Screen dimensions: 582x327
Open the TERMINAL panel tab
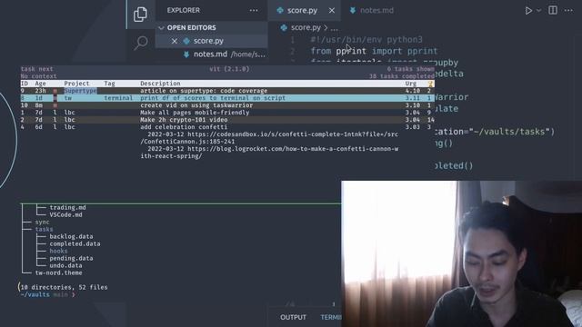[331, 317]
